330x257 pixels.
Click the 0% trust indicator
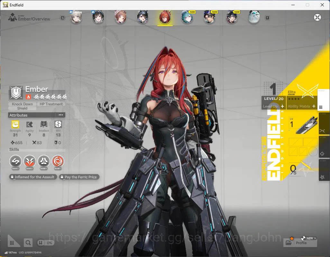(x=45, y=243)
